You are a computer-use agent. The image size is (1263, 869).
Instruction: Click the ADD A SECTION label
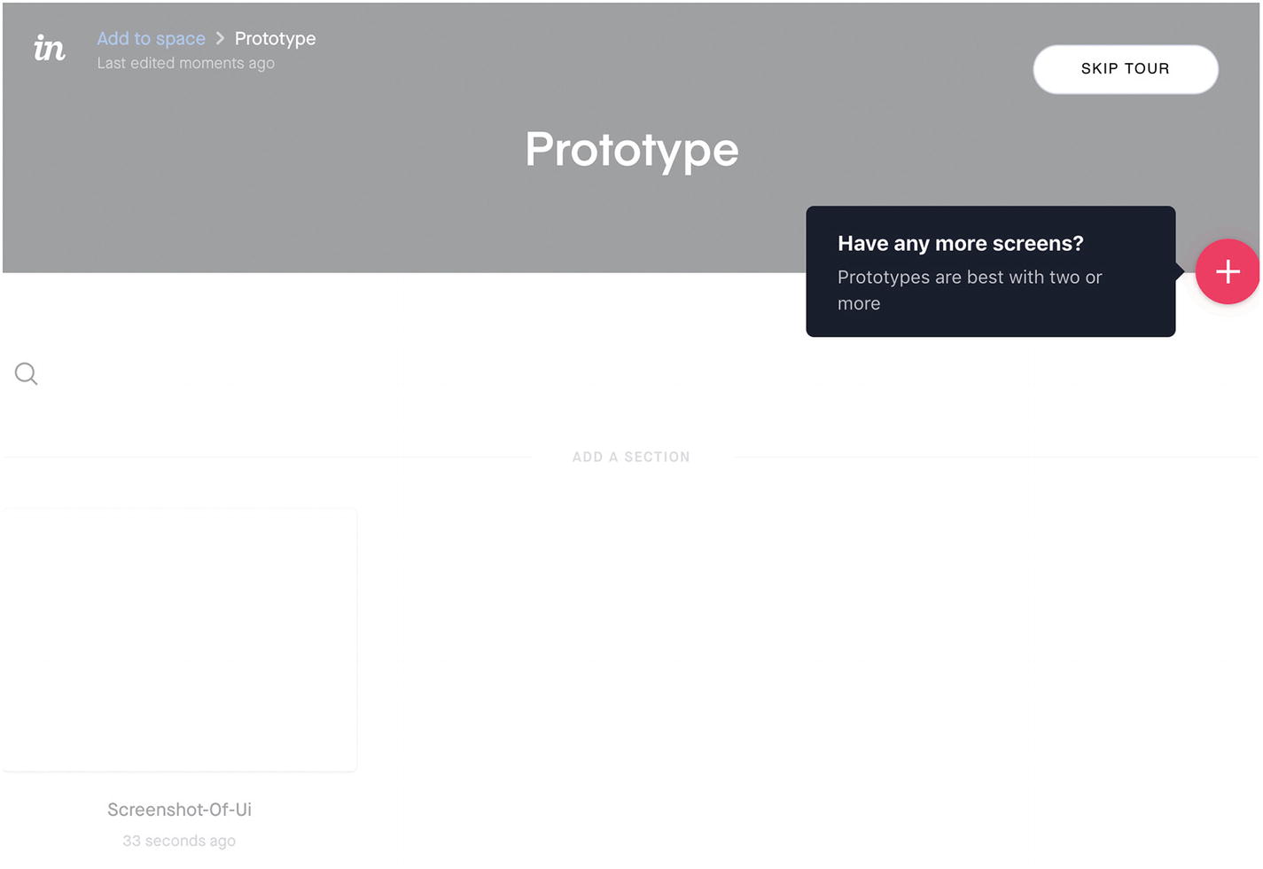pos(631,457)
